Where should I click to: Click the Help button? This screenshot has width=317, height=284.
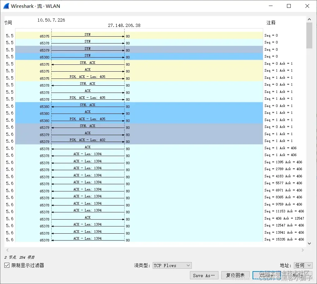(x=298, y=275)
